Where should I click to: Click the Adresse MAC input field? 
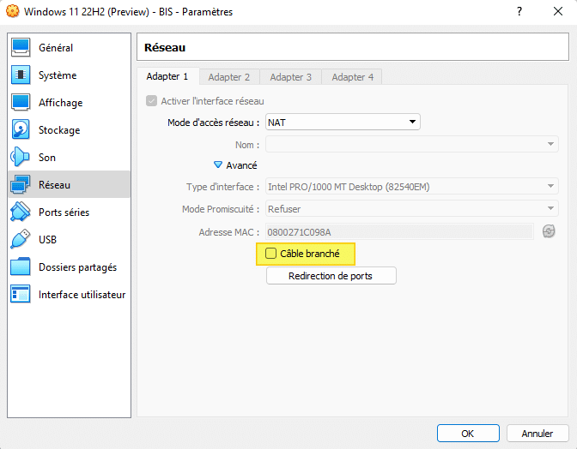[399, 231]
